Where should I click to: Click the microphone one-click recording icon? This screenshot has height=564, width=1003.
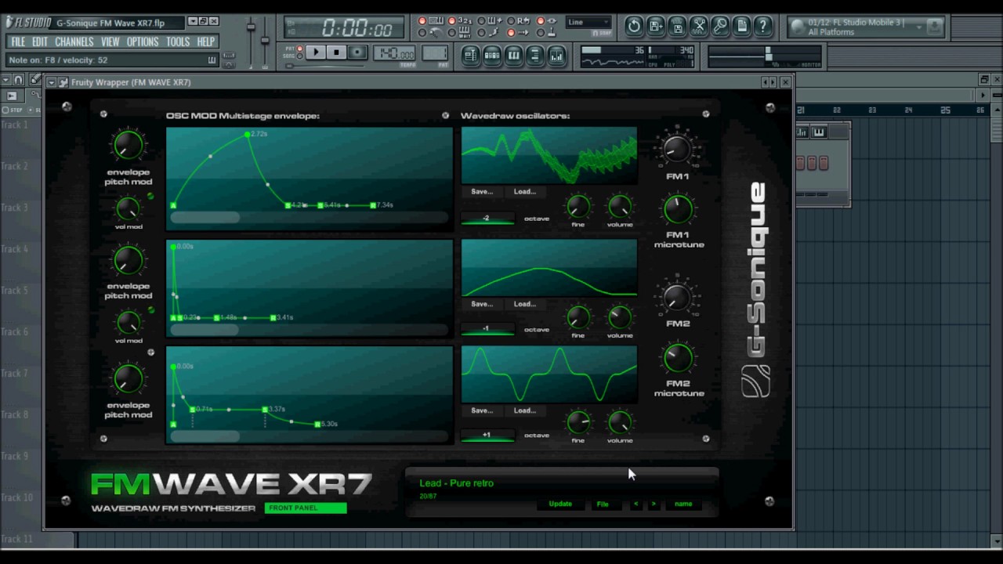(720, 26)
